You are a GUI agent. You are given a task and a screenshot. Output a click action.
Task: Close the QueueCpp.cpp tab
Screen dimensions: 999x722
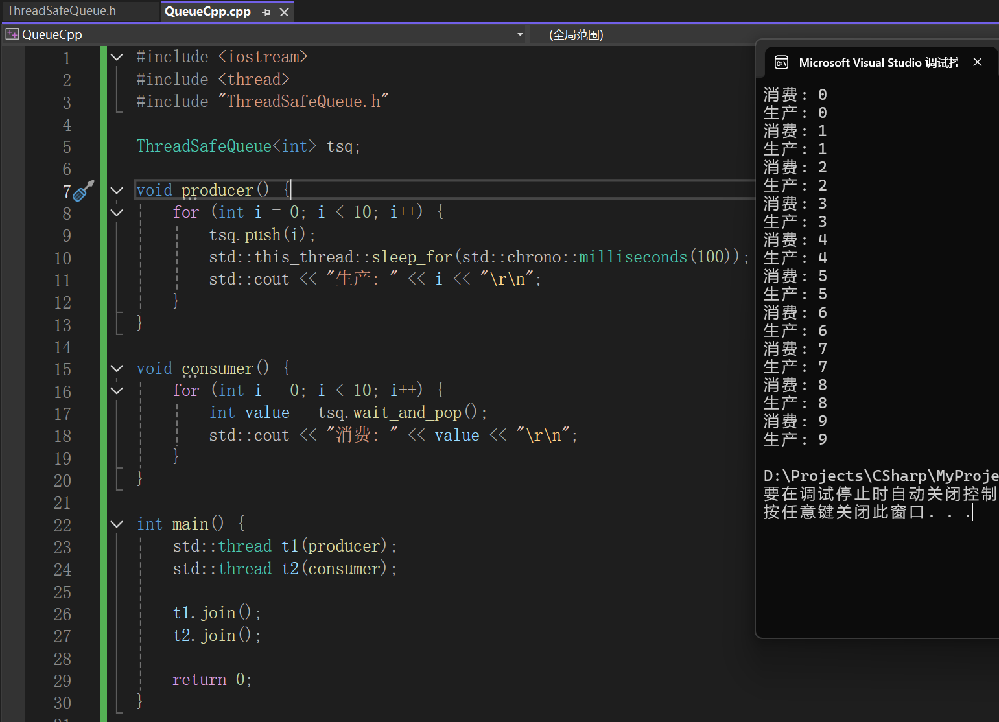284,12
